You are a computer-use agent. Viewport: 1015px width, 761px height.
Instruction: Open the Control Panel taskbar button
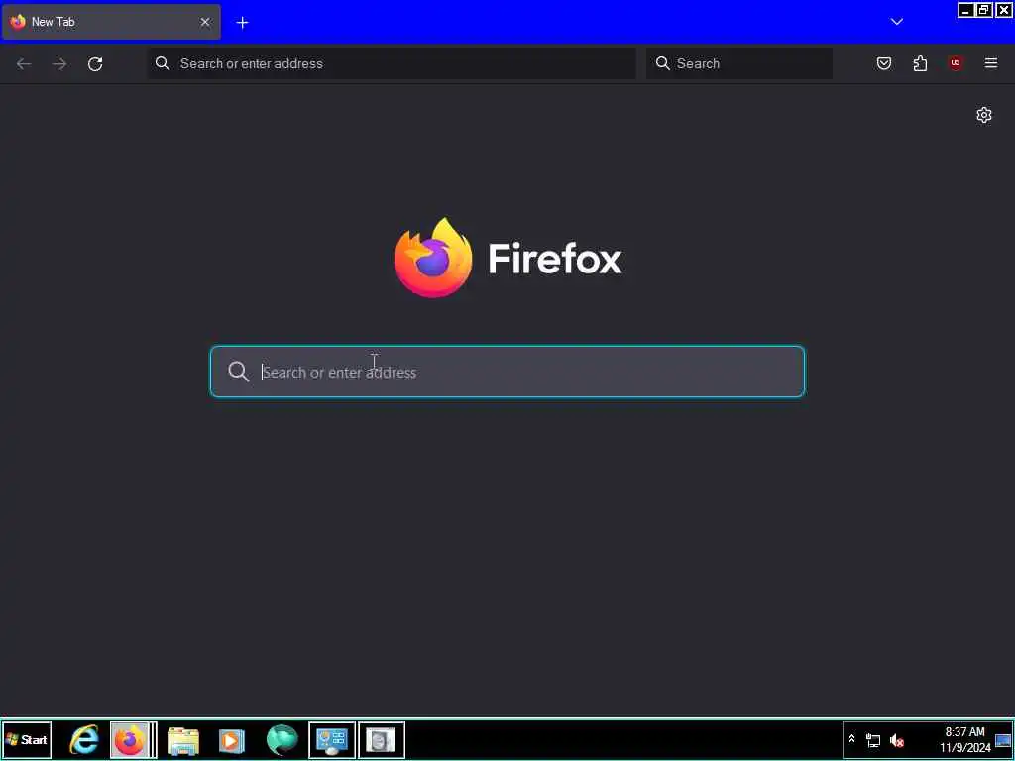point(332,739)
